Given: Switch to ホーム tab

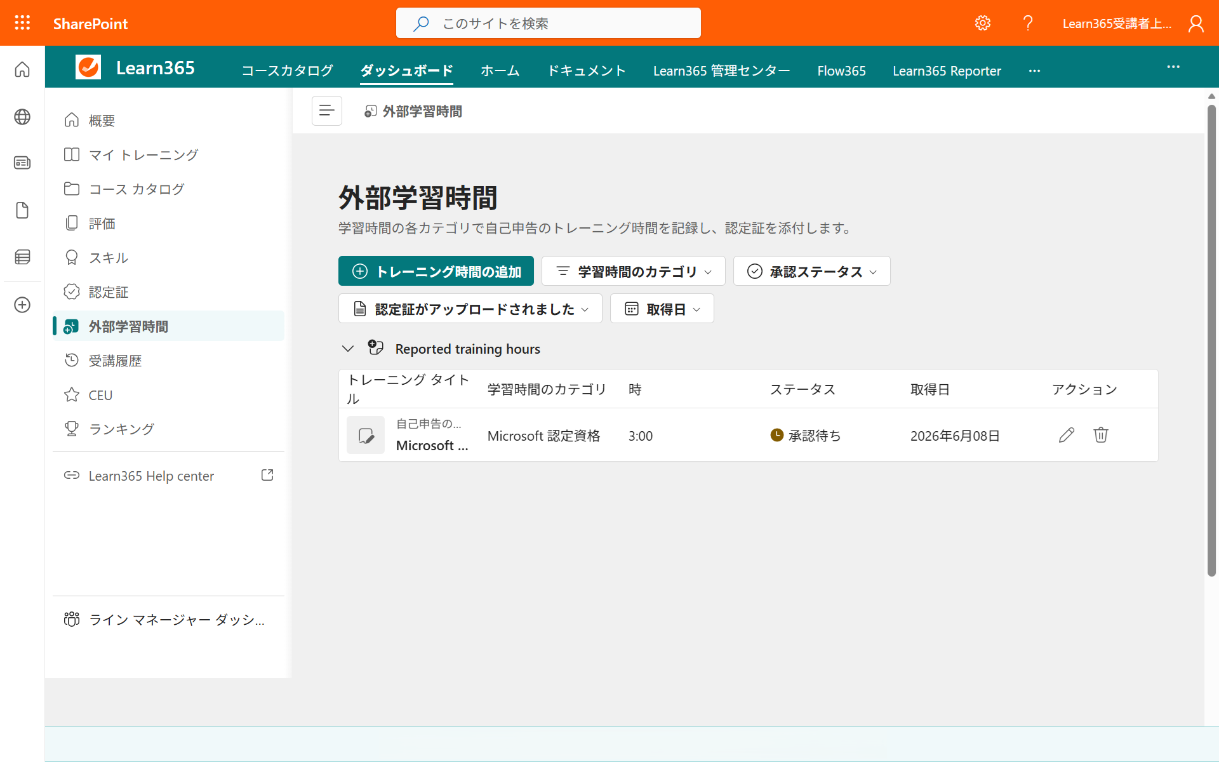Looking at the screenshot, I should 500,70.
